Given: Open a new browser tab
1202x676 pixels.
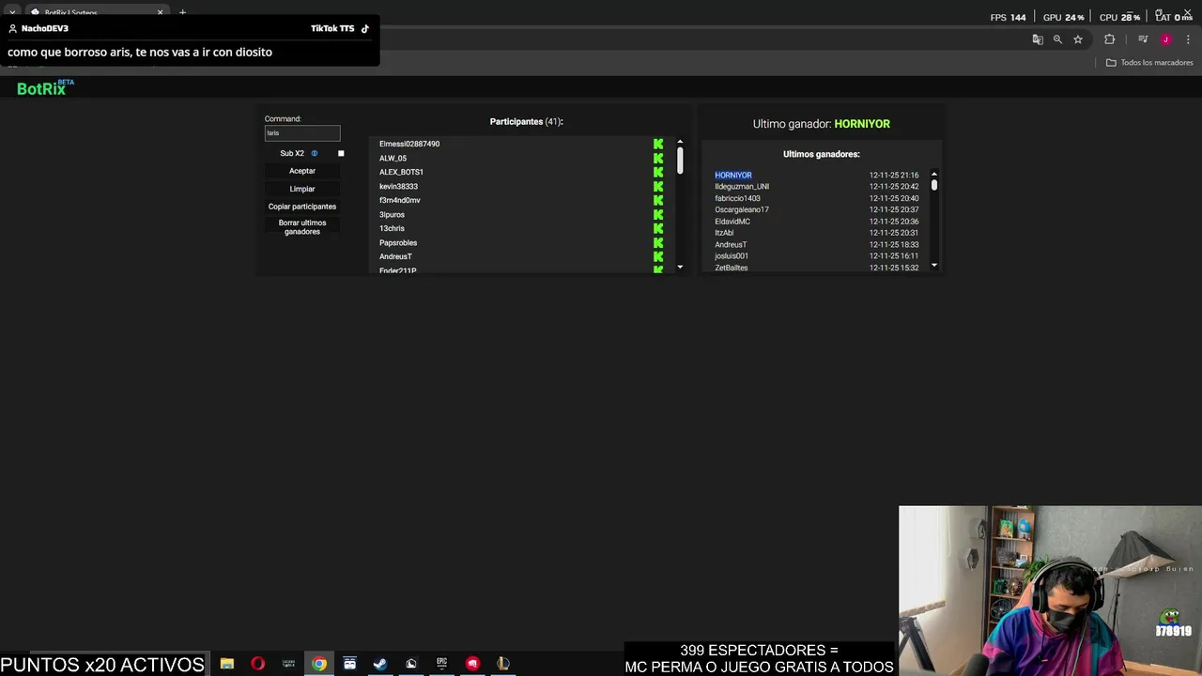Looking at the screenshot, I should pos(182,13).
